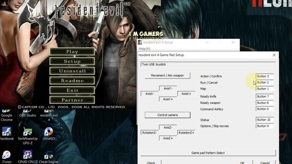Select the Ready knife Button 7 field
292x164 pixels.
click(265, 97)
